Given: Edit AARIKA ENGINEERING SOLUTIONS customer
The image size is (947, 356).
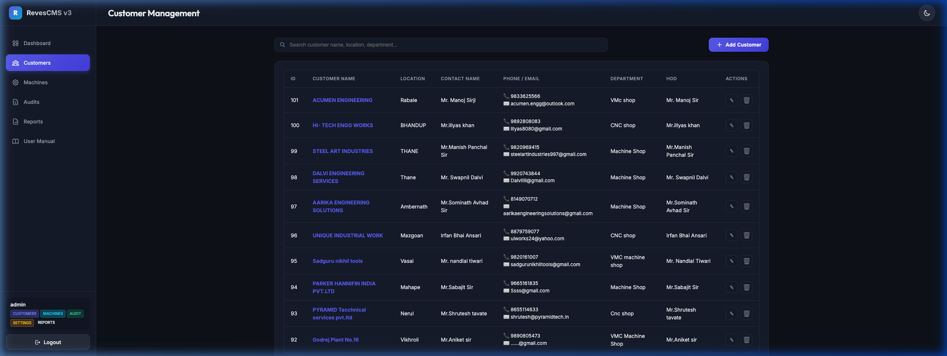Looking at the screenshot, I should point(731,206).
